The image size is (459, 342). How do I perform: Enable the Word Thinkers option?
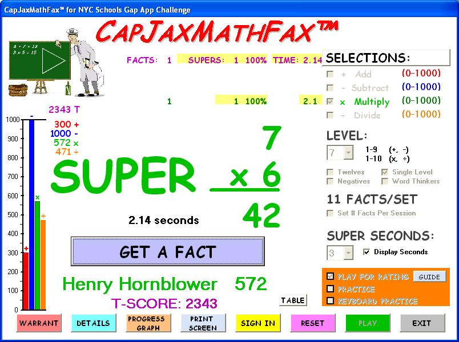[385, 181]
